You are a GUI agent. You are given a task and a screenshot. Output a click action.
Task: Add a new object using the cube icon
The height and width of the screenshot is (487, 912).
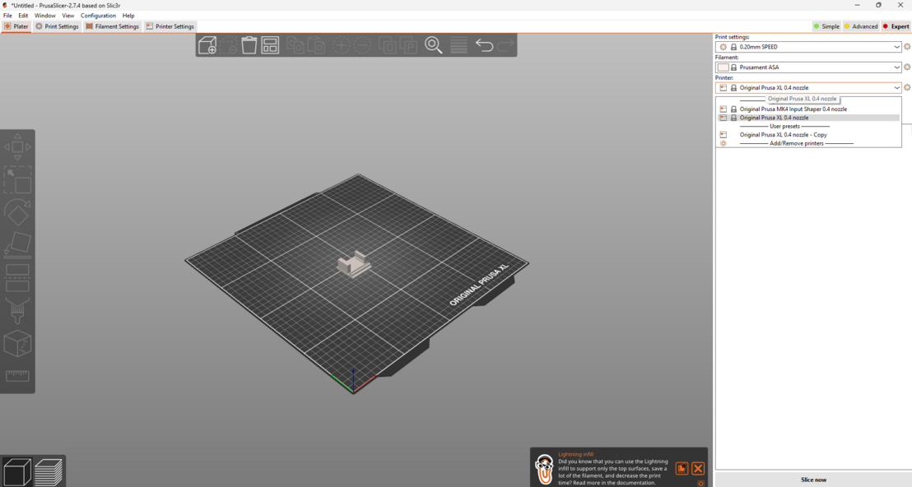tap(207, 46)
